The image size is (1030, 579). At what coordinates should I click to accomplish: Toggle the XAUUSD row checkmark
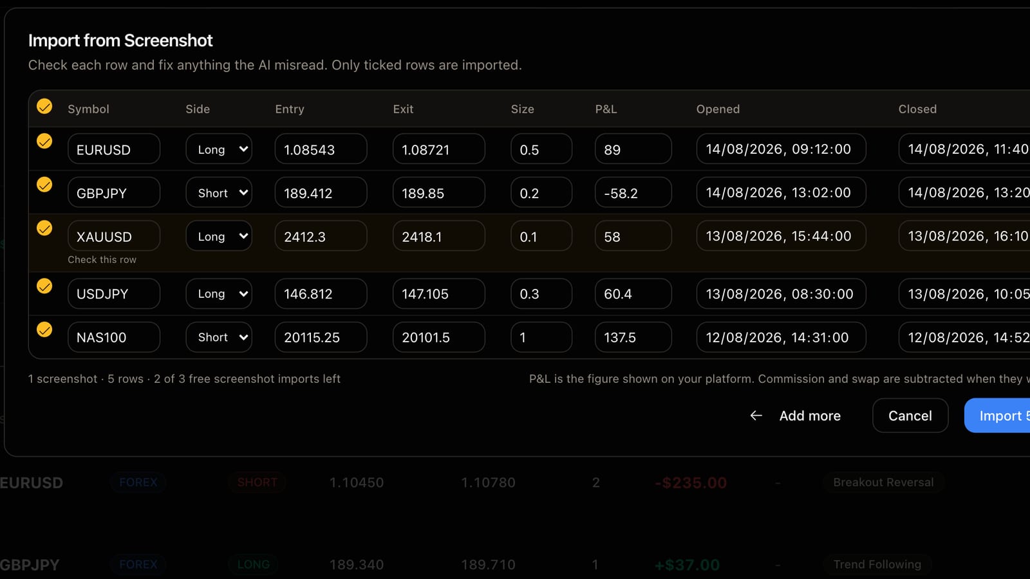click(44, 228)
